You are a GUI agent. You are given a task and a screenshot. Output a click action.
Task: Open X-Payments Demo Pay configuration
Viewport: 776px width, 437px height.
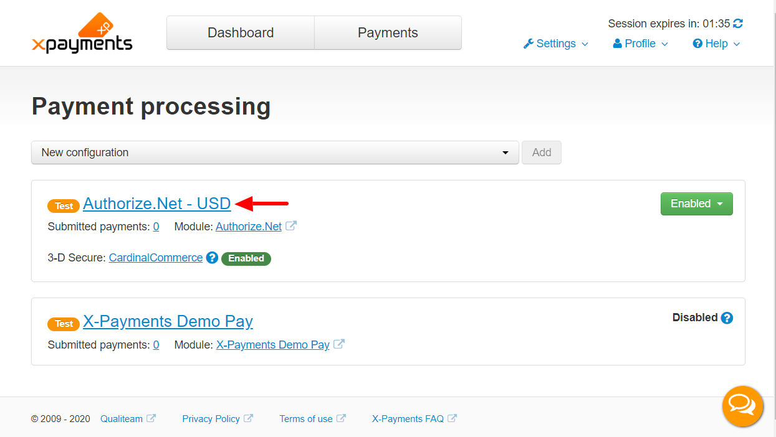[x=168, y=321]
